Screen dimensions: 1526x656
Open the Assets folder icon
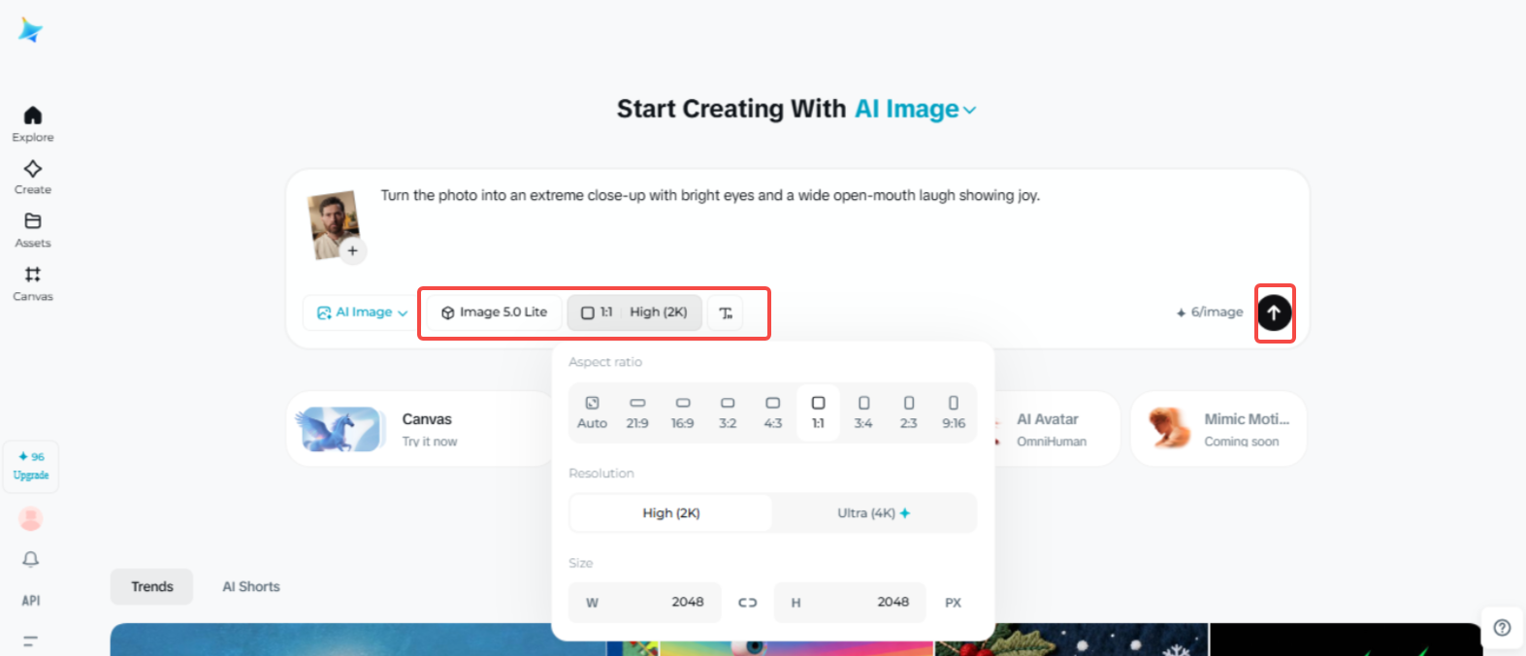[32, 222]
